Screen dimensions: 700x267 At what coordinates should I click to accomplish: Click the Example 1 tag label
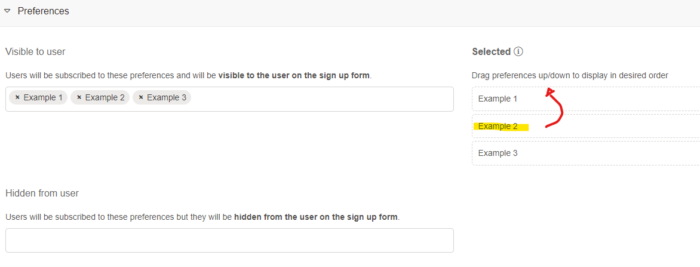(43, 97)
